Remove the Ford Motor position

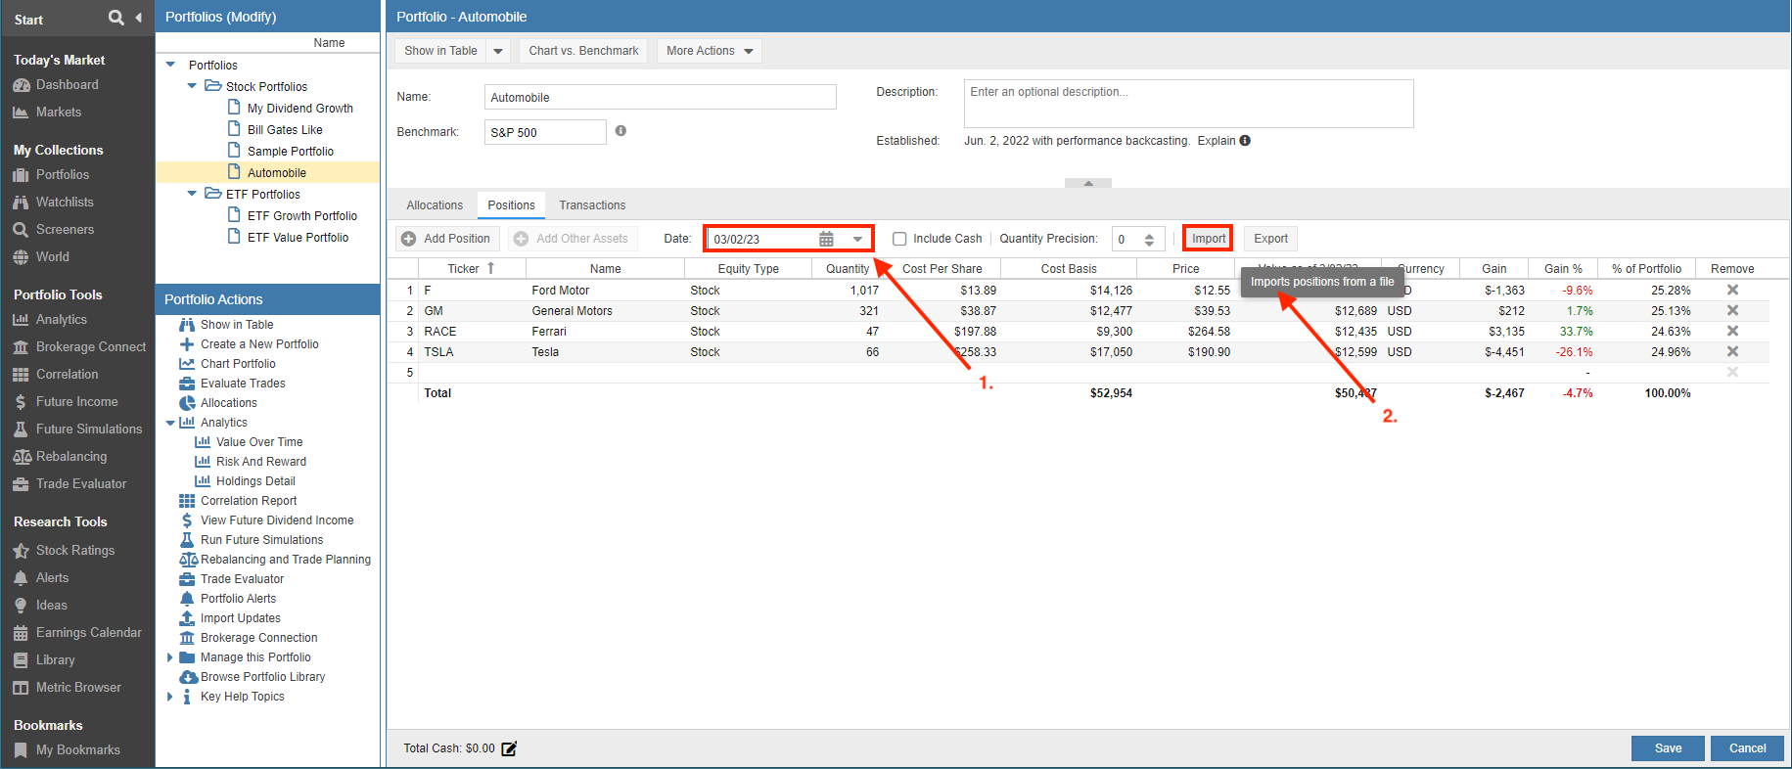coord(1732,290)
